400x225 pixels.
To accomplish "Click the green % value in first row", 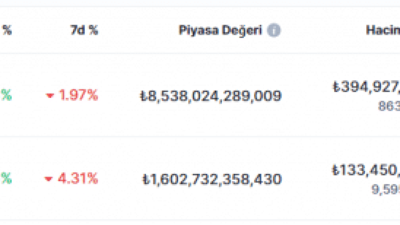I will coord(6,96).
